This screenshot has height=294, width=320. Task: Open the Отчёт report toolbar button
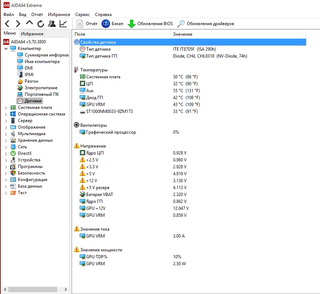coord(87,24)
